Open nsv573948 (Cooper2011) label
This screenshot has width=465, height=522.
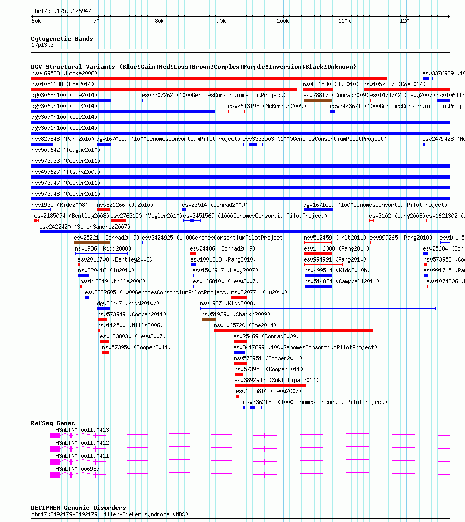click(x=66, y=194)
